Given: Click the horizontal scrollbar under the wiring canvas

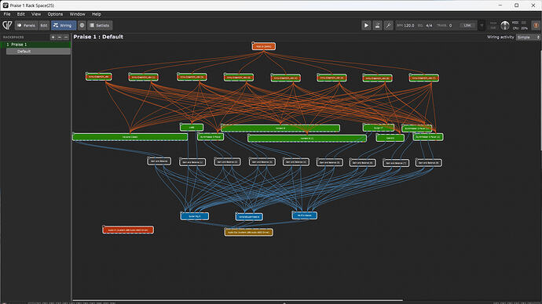Looking at the screenshot, I should pos(237,300).
